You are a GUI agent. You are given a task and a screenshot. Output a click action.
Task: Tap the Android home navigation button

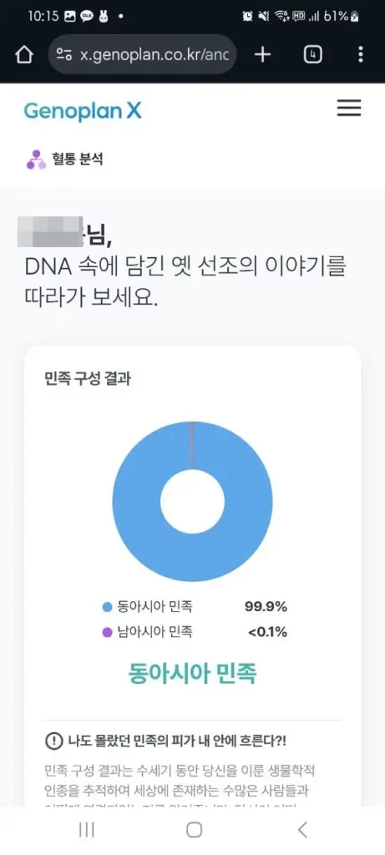[x=194, y=829]
